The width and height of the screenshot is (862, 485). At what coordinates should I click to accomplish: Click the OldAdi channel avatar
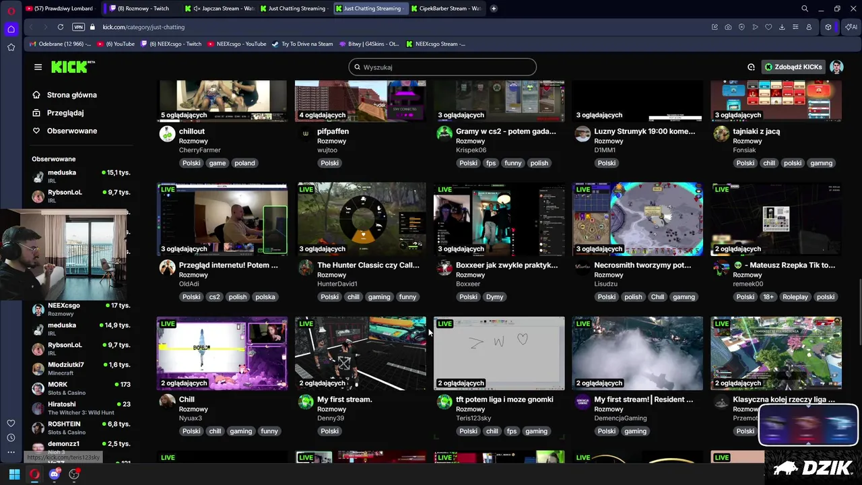(167, 267)
